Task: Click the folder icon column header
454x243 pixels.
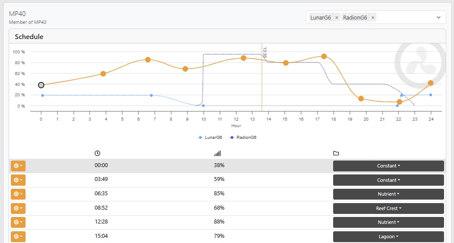Action: [x=336, y=153]
